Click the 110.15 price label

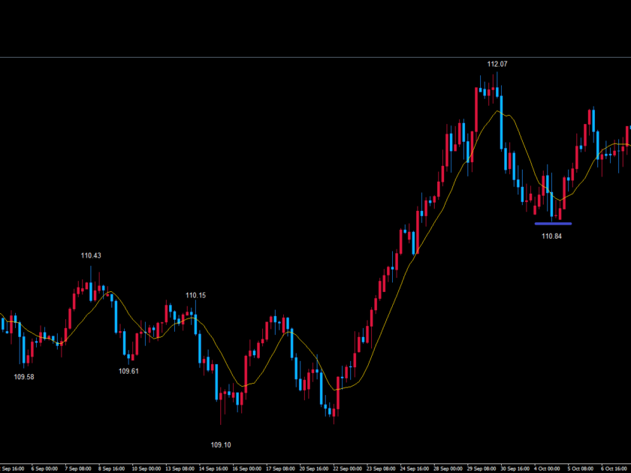click(196, 296)
